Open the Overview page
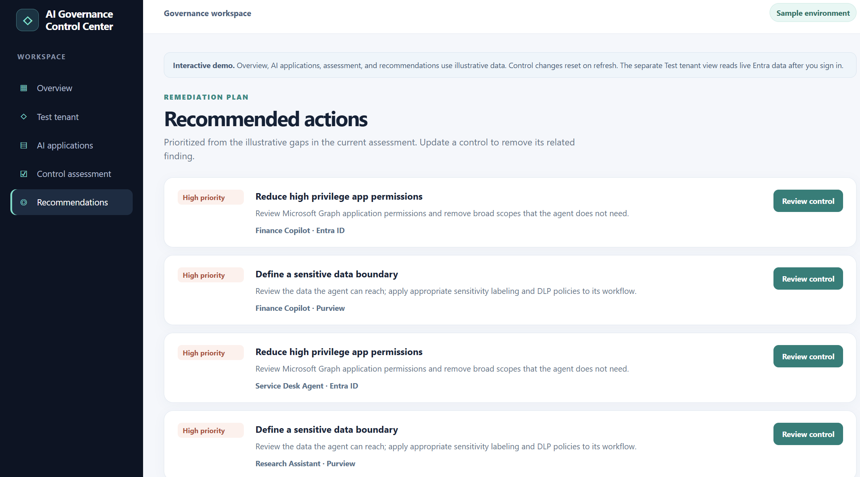Viewport: 860px width, 477px height. click(x=72, y=88)
